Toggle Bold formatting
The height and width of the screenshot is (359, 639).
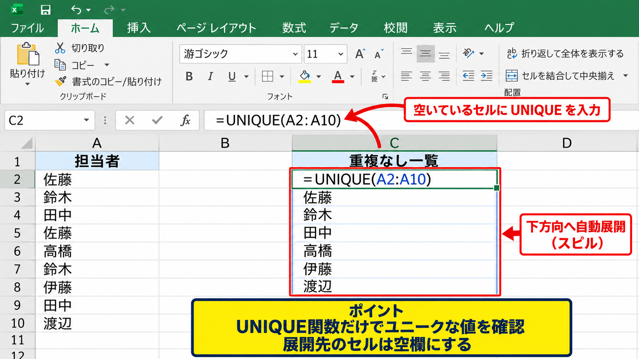tap(189, 76)
